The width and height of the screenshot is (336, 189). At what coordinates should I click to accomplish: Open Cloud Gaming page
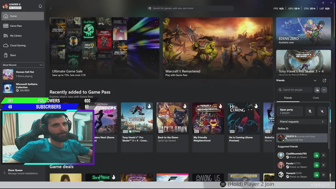pyautogui.click(x=23, y=45)
